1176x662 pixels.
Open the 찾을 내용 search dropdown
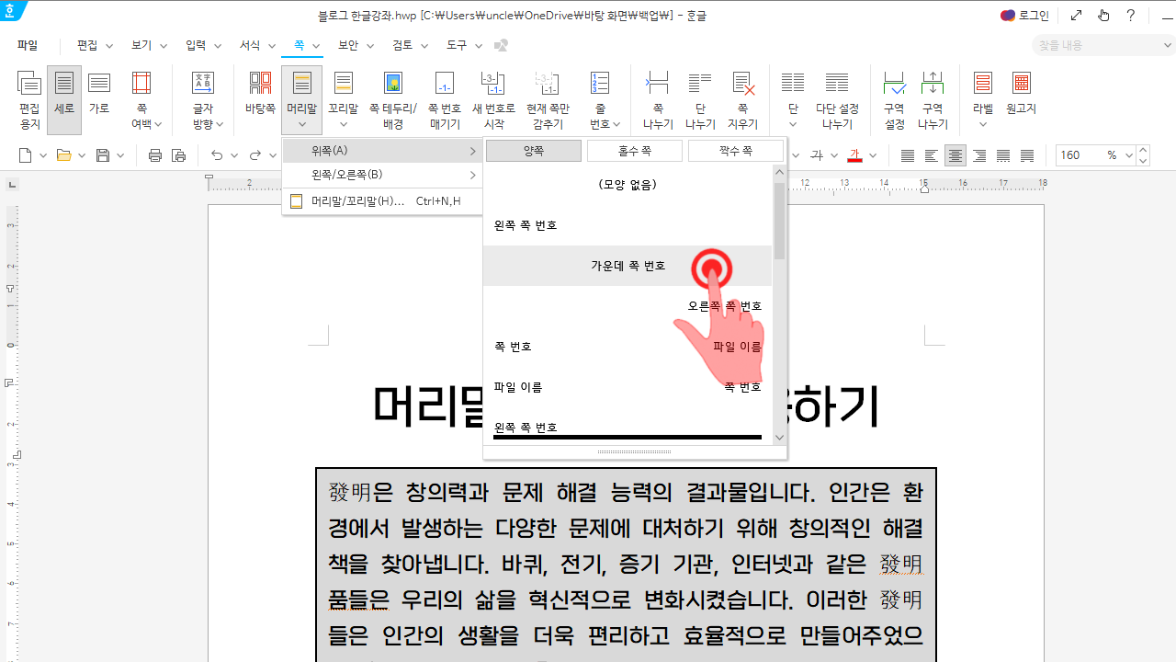click(1168, 45)
